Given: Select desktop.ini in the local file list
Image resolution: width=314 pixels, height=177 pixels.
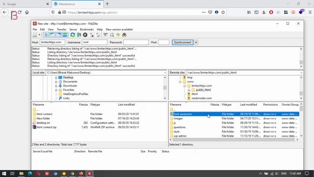Looking at the screenshot, I should click(x=43, y=123).
